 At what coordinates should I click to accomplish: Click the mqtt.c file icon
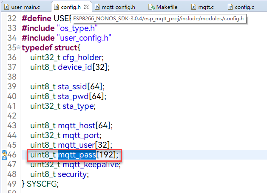[x=193, y=7]
